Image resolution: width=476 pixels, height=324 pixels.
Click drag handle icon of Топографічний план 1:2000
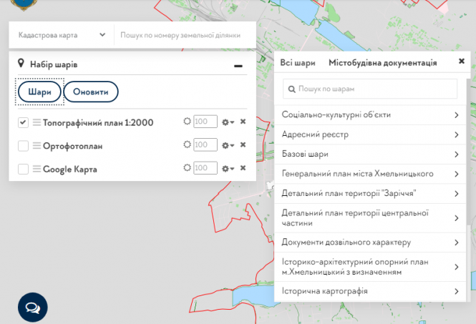pos(37,122)
